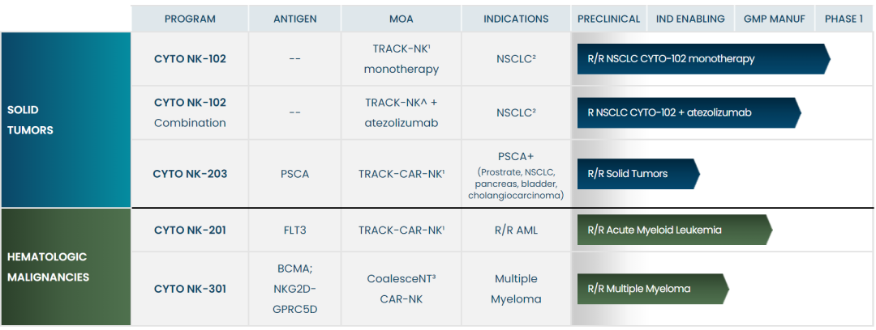This screenshot has width=876, height=330.
Task: Click the PHASE 1 stage header
Action: pyautogui.click(x=844, y=19)
